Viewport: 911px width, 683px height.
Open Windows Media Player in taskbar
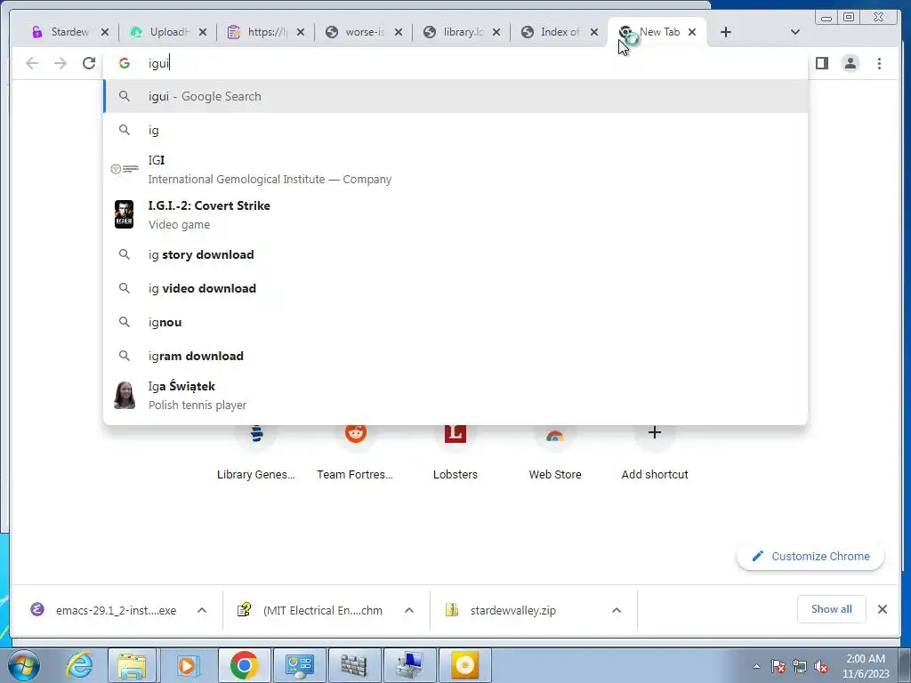click(x=187, y=665)
